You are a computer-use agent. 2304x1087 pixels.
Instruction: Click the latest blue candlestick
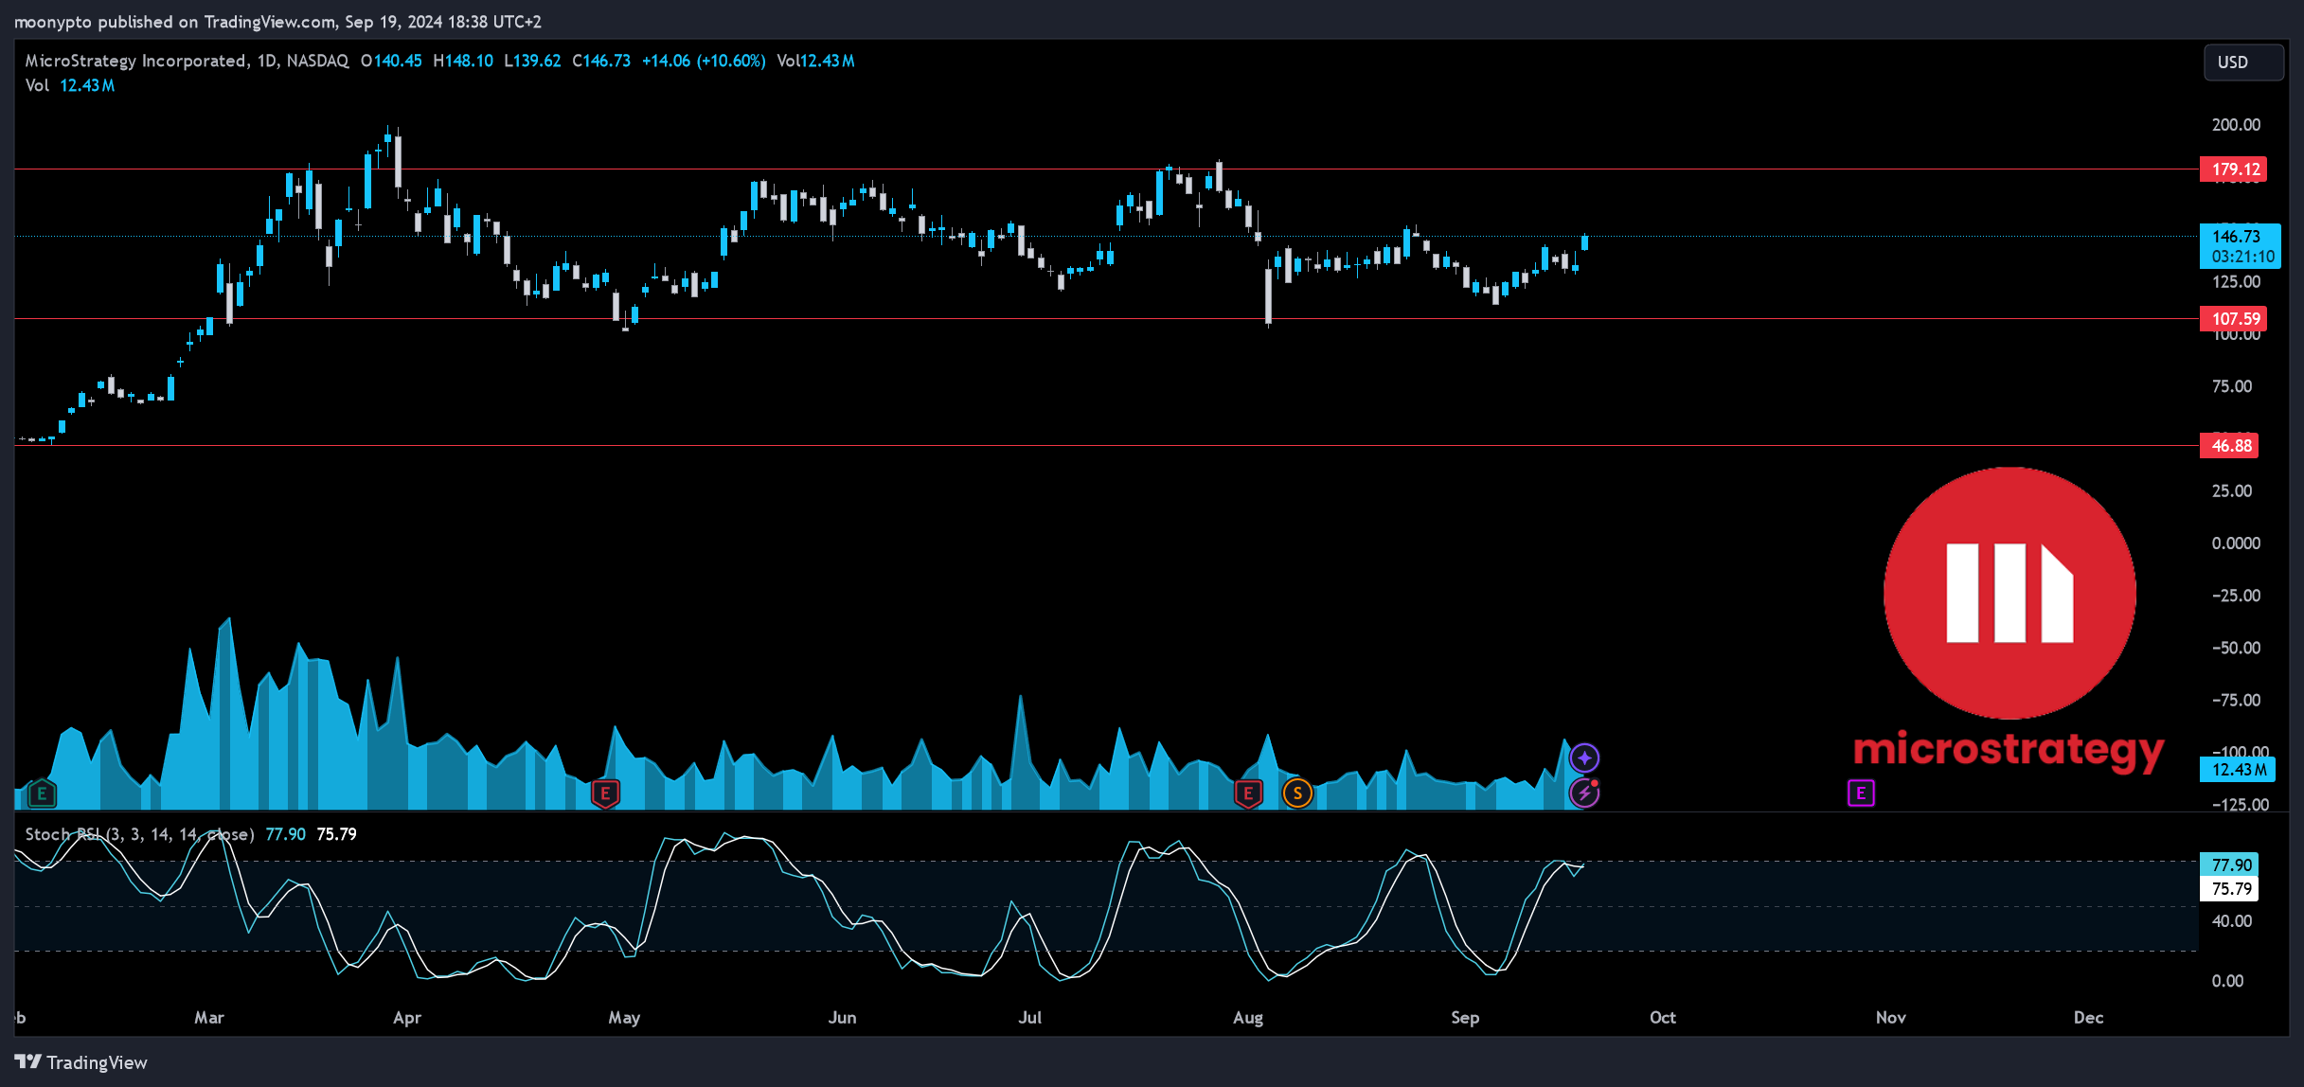tap(1584, 242)
